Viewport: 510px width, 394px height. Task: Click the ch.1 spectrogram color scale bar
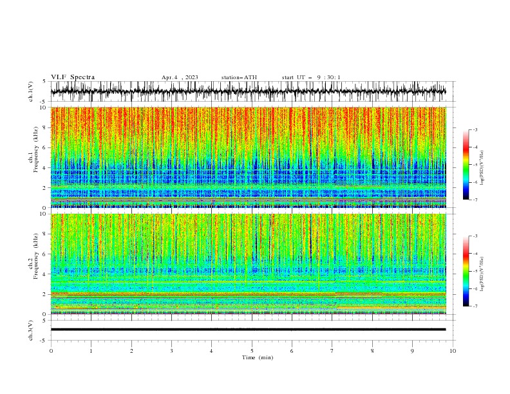click(466, 165)
